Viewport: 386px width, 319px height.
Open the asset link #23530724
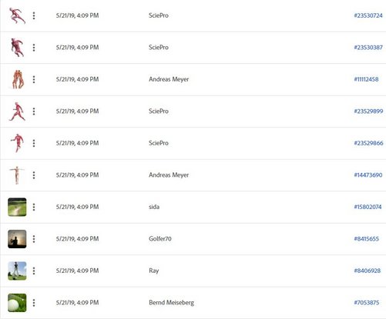click(368, 15)
